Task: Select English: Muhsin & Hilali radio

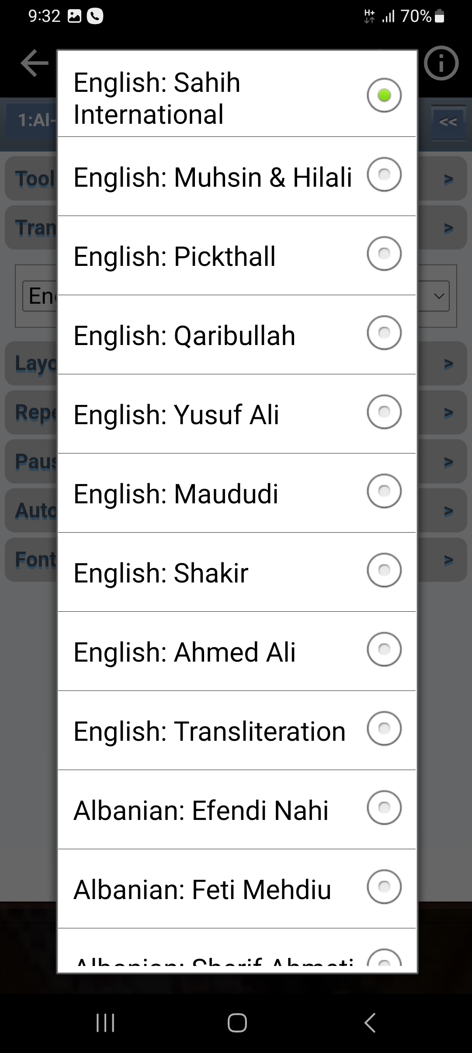Action: point(384,175)
